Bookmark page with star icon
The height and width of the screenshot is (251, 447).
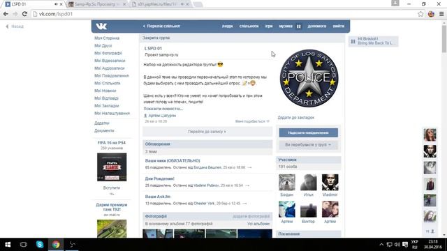(x=420, y=14)
